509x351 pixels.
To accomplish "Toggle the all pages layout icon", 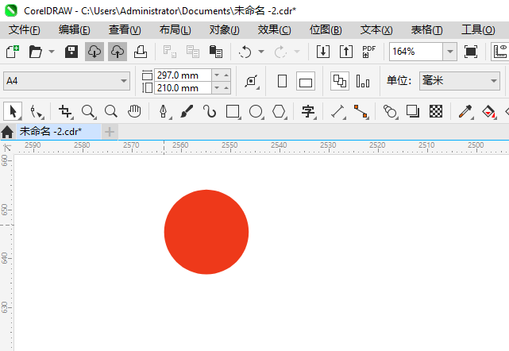I will click(340, 81).
